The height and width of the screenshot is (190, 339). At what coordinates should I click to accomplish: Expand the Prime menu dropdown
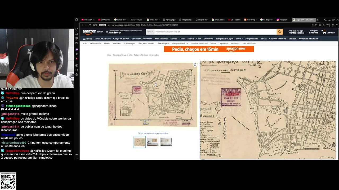[239, 39]
